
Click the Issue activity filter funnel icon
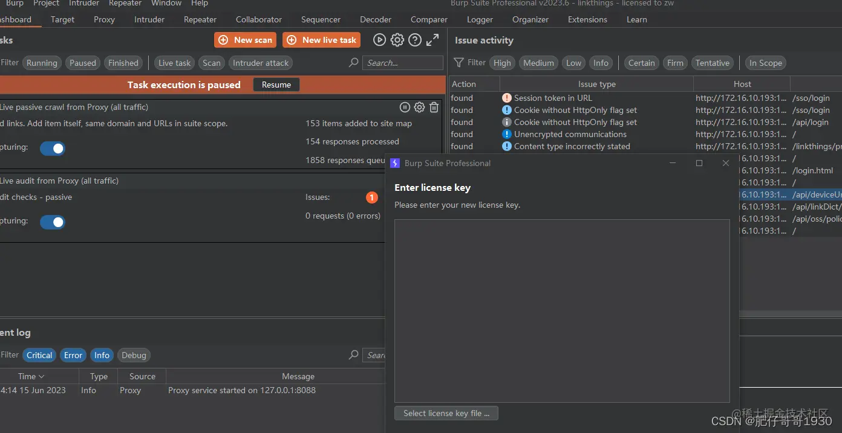[x=459, y=62]
